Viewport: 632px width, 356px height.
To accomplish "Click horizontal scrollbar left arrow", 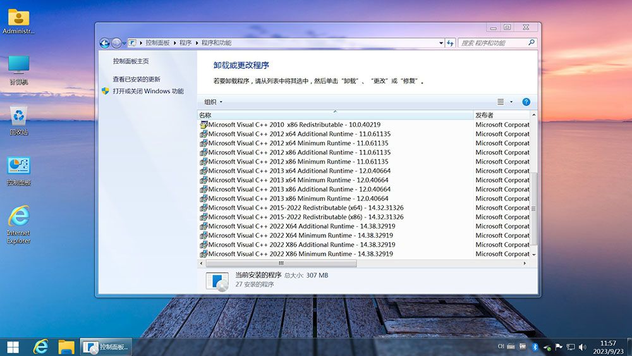I will pyautogui.click(x=202, y=263).
